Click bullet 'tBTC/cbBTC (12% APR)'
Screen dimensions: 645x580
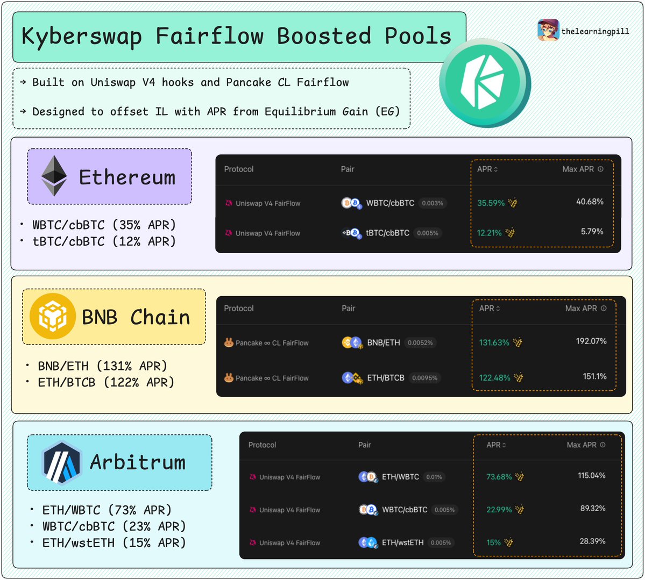(x=104, y=241)
